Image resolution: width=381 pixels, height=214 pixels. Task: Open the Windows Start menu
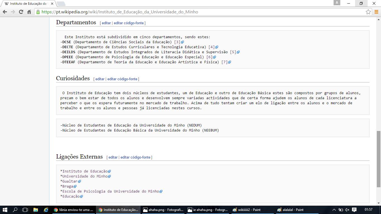coord(5,210)
